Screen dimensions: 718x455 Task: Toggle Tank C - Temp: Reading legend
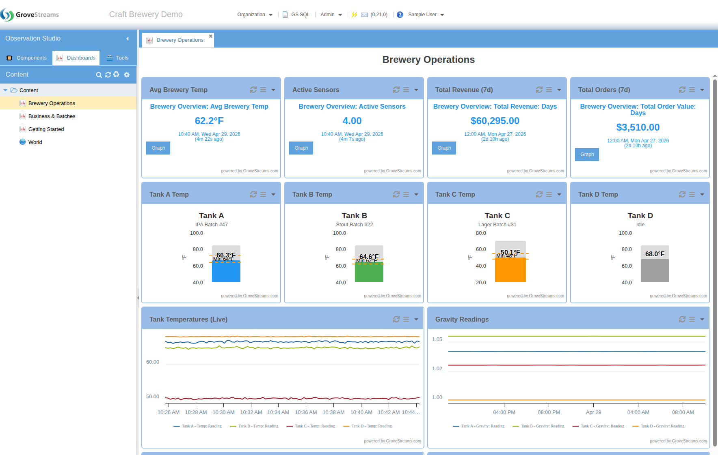point(311,426)
